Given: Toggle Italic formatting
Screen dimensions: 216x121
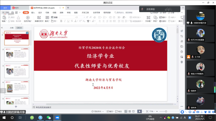Looking at the screenshot, I should coord(65,21).
